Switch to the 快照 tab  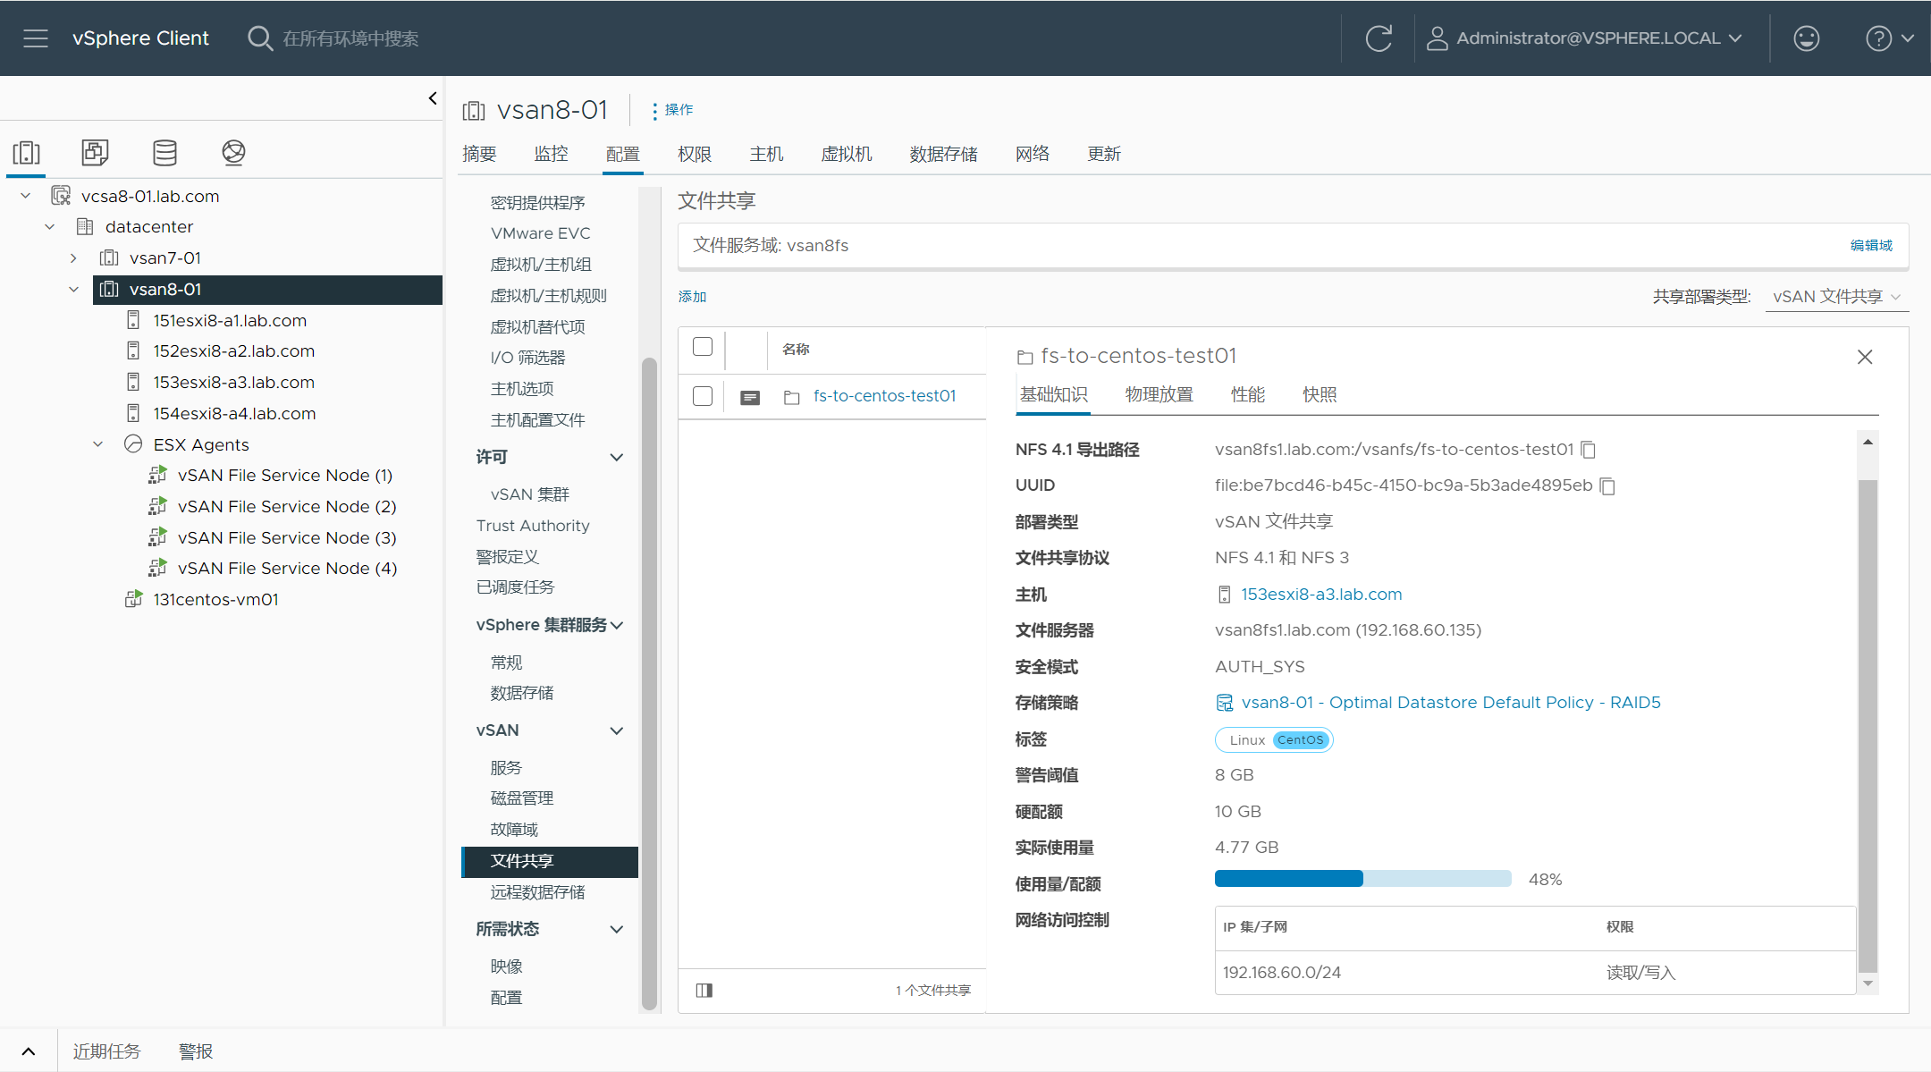1320,394
